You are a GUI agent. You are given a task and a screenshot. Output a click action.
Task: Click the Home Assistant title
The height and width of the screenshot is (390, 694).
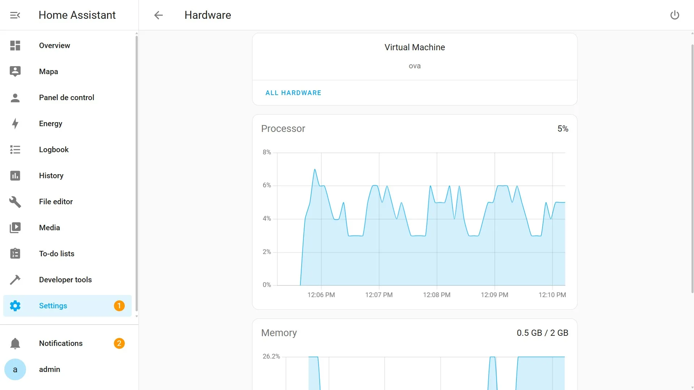pos(77,15)
